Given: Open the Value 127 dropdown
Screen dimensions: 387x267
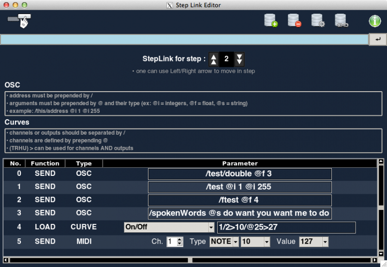Looking at the screenshot, I should coord(325,241).
